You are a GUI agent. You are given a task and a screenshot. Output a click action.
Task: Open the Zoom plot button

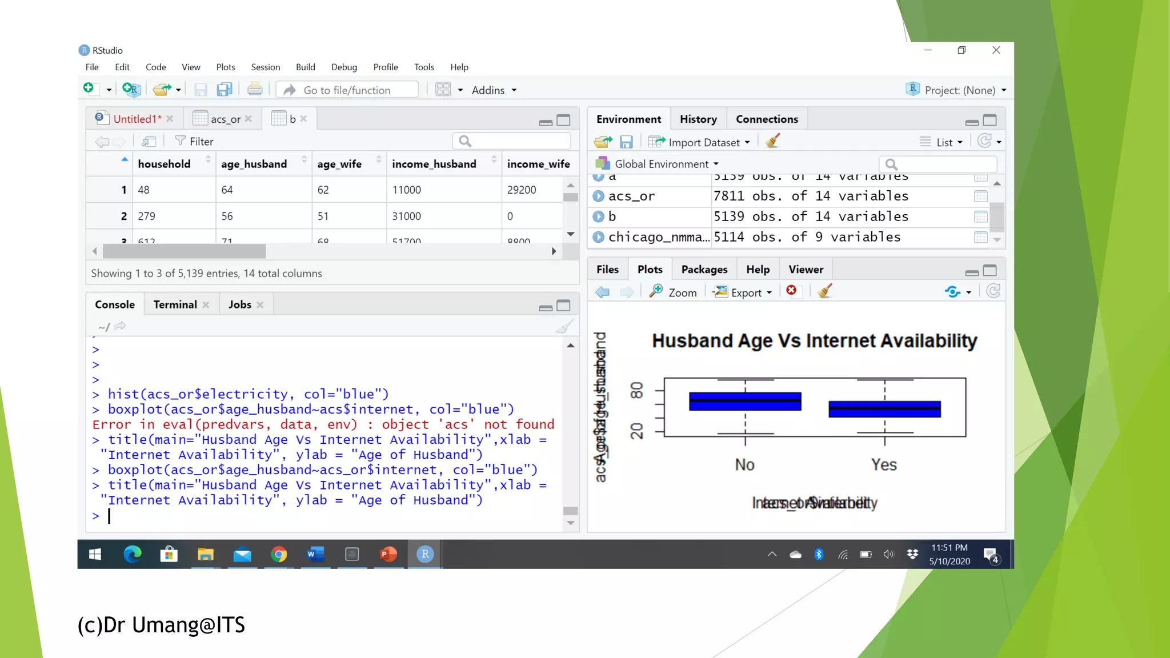(x=673, y=292)
